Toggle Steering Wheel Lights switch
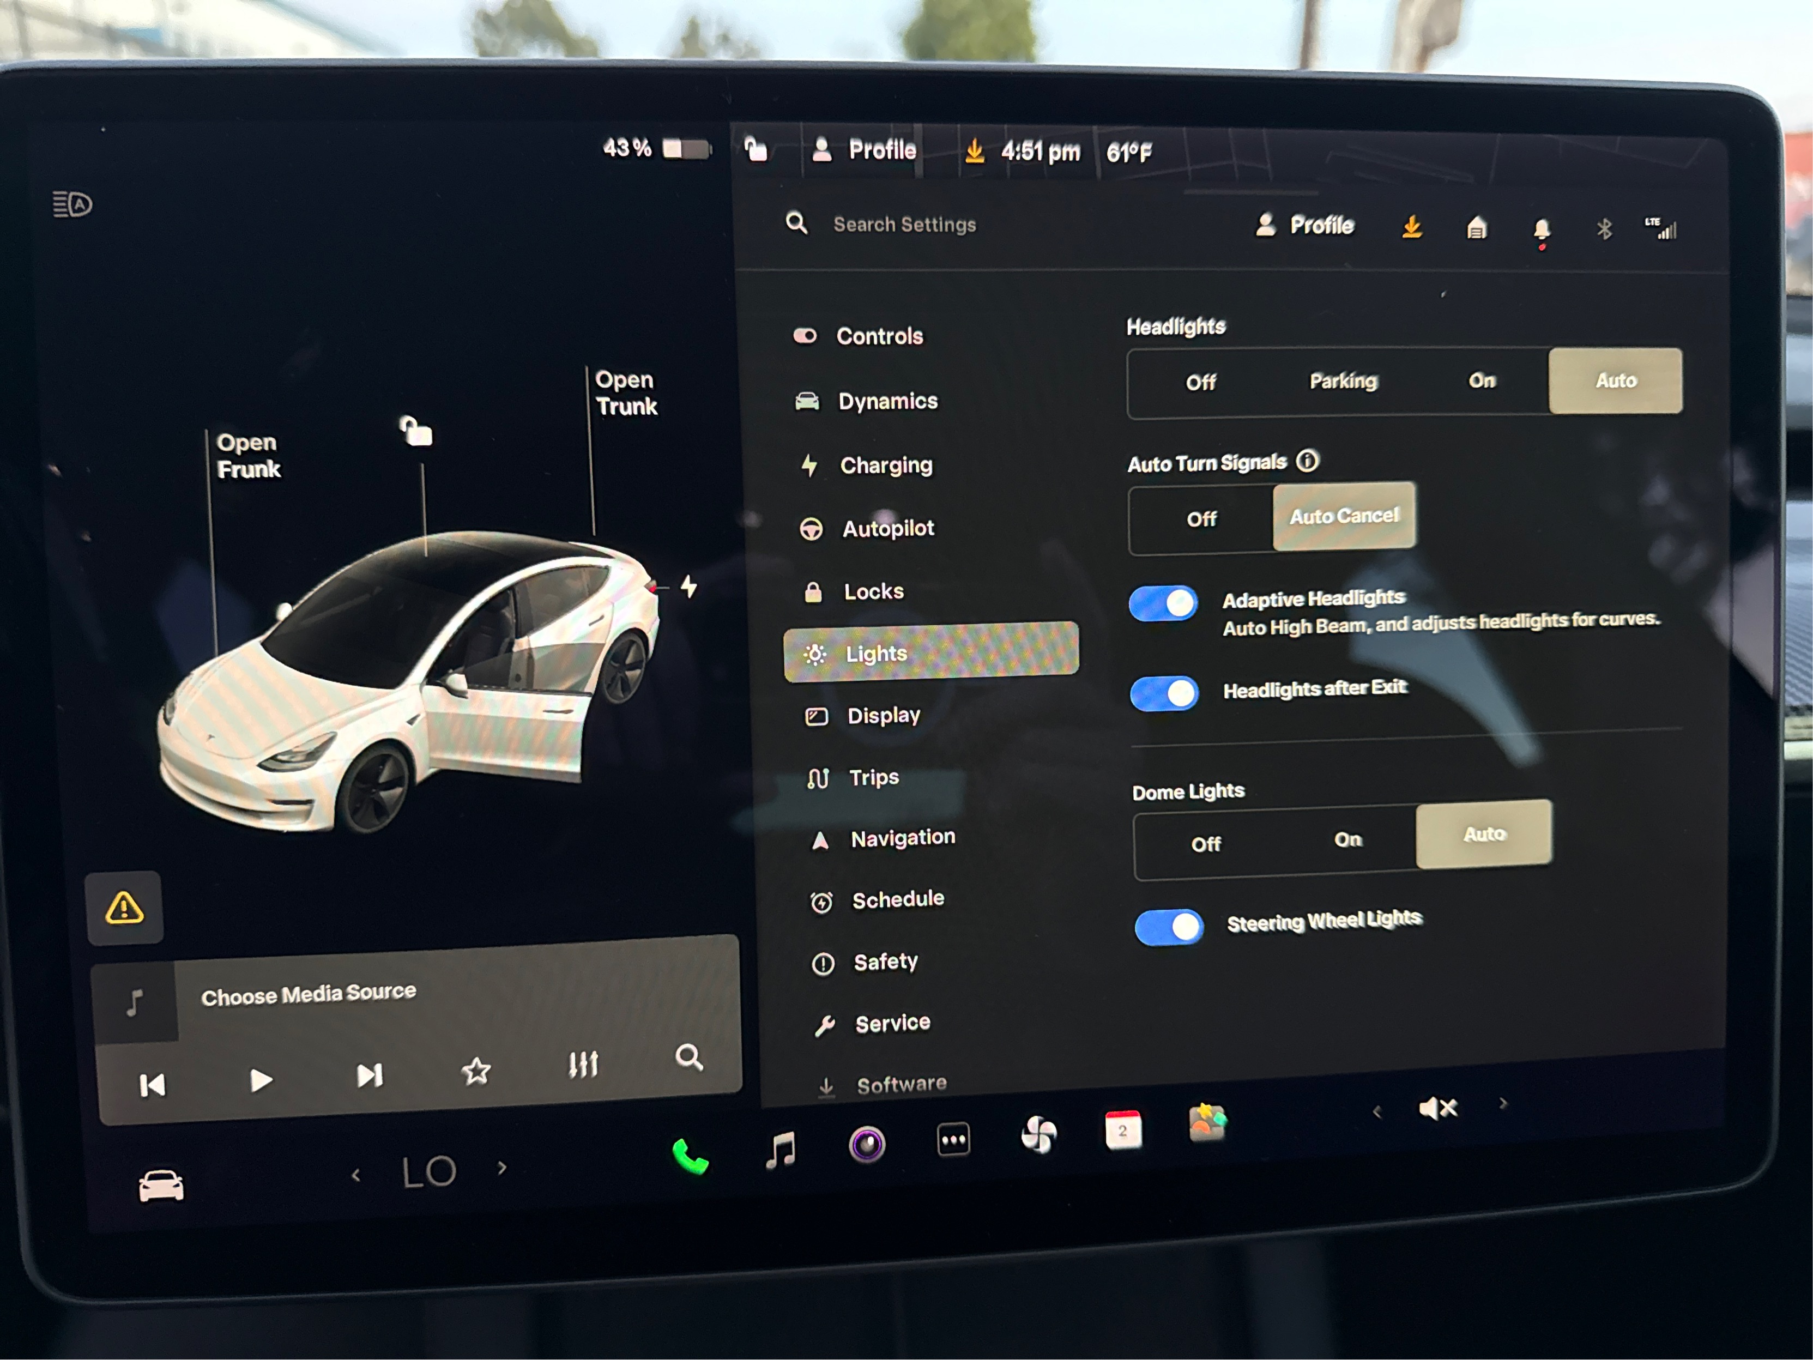The image size is (1813, 1360). pos(1169,927)
